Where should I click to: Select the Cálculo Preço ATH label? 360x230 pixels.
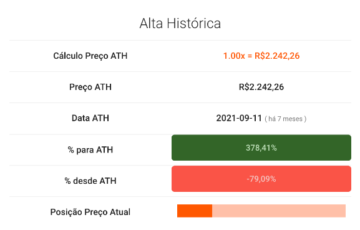pyautogui.click(x=90, y=56)
